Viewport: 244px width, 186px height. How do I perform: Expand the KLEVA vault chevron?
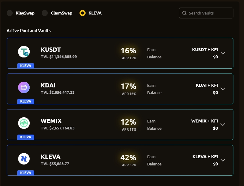[x=223, y=160]
